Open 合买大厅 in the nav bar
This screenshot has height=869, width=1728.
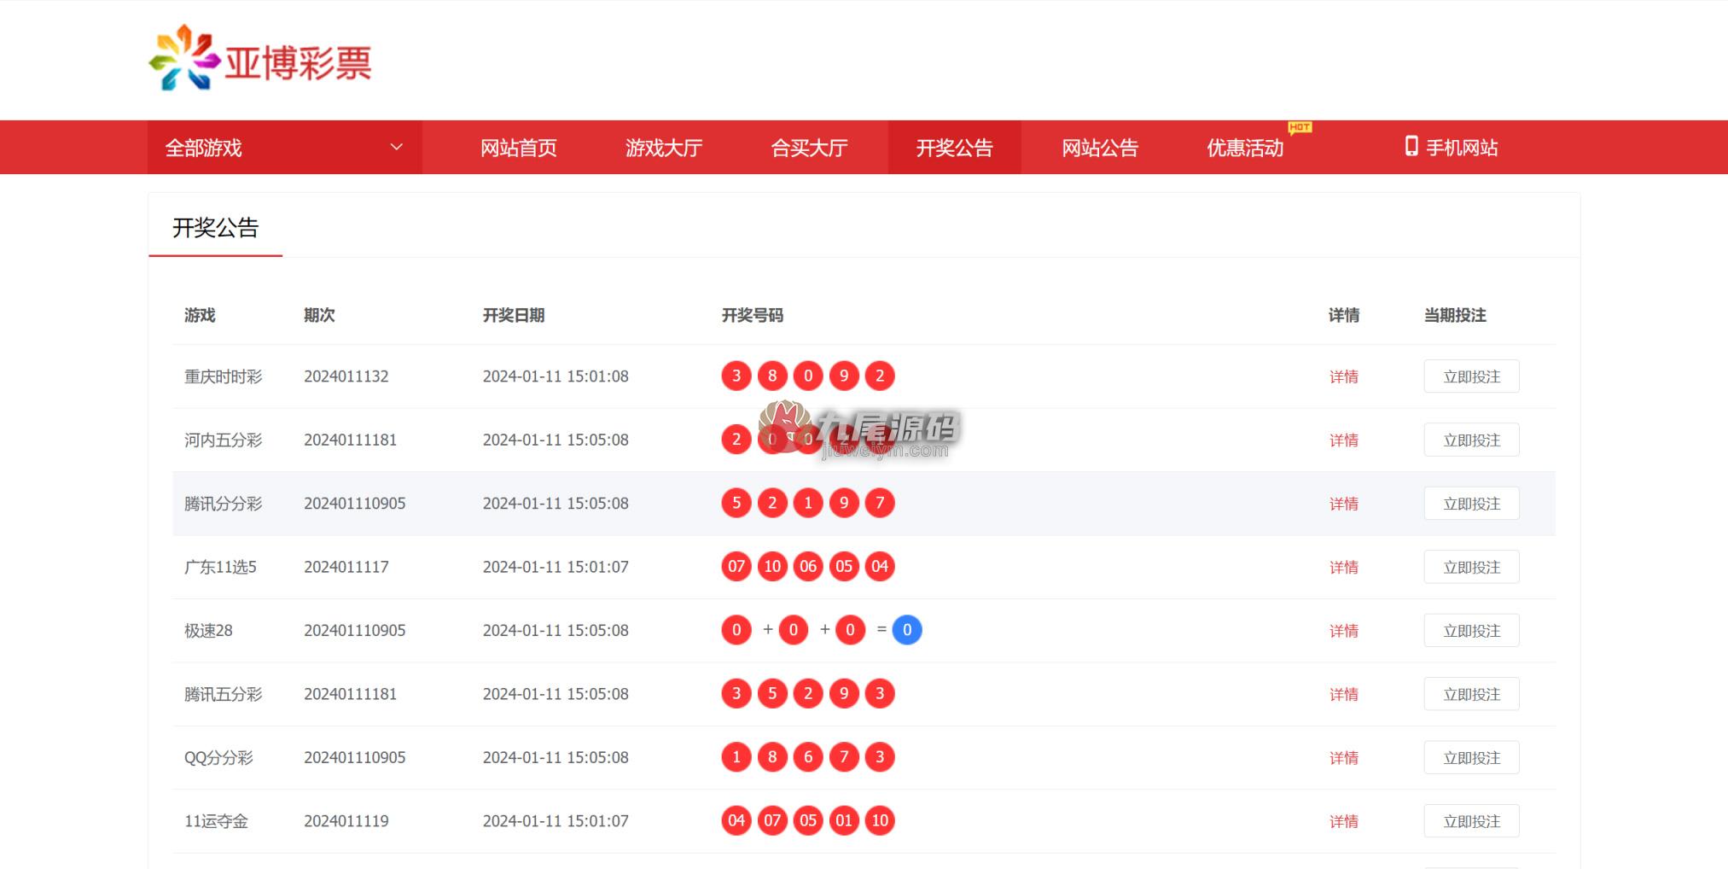(x=809, y=148)
